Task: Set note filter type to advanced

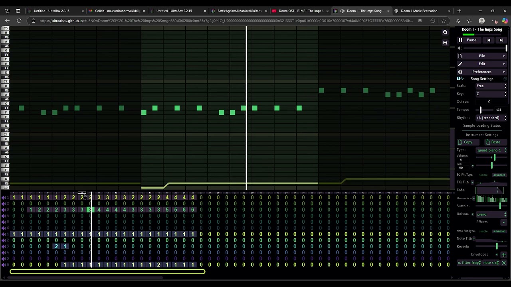Action: pyautogui.click(x=499, y=231)
